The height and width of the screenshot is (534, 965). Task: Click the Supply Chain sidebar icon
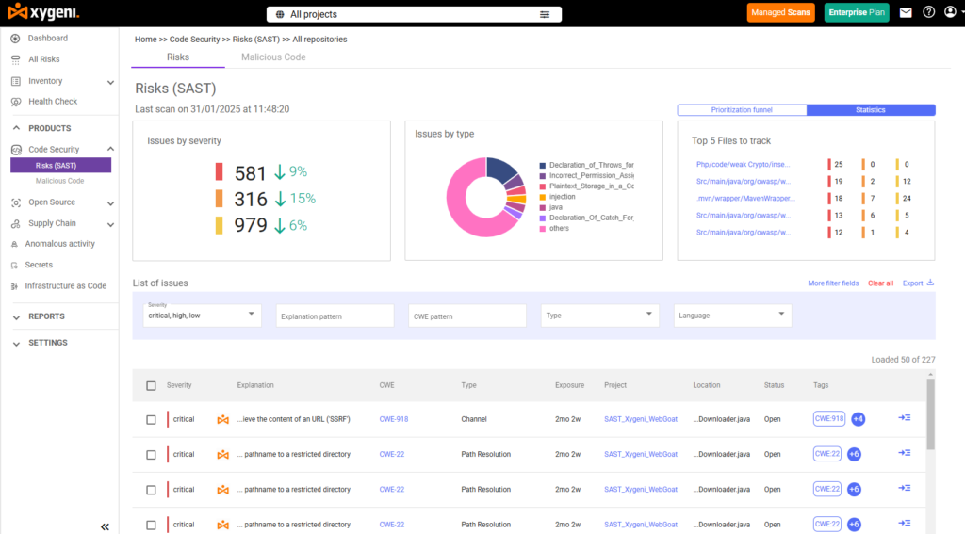click(15, 223)
